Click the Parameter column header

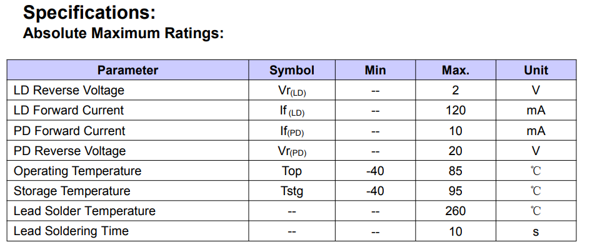point(128,70)
